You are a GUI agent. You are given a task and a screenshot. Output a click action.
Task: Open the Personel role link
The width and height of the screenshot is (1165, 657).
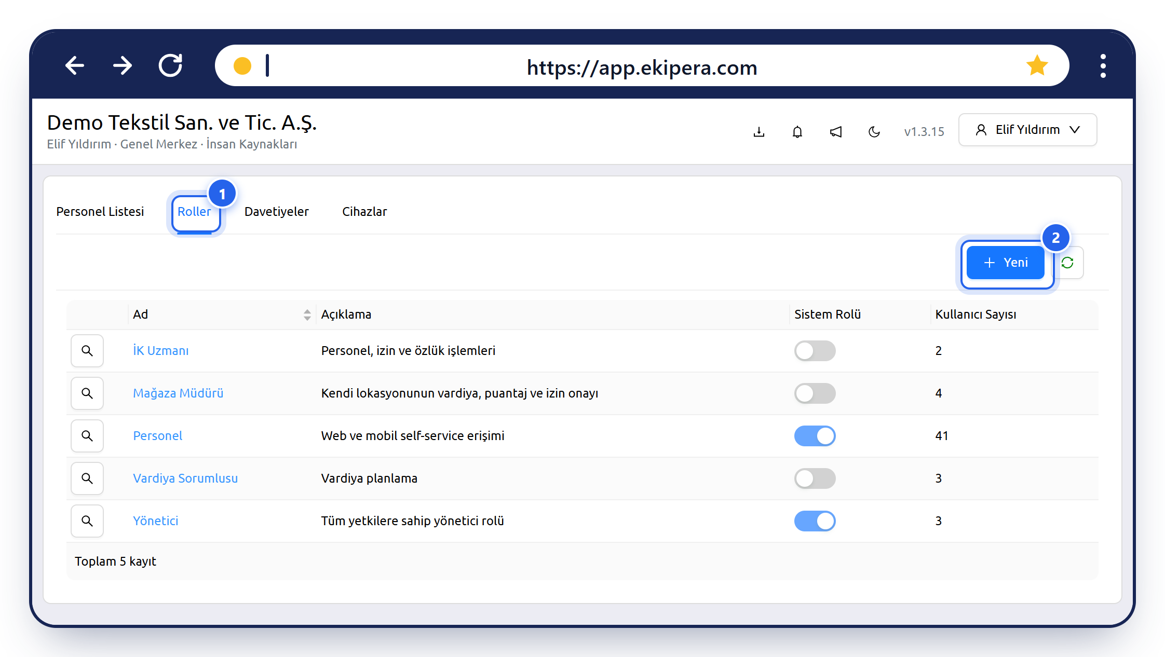coord(158,436)
